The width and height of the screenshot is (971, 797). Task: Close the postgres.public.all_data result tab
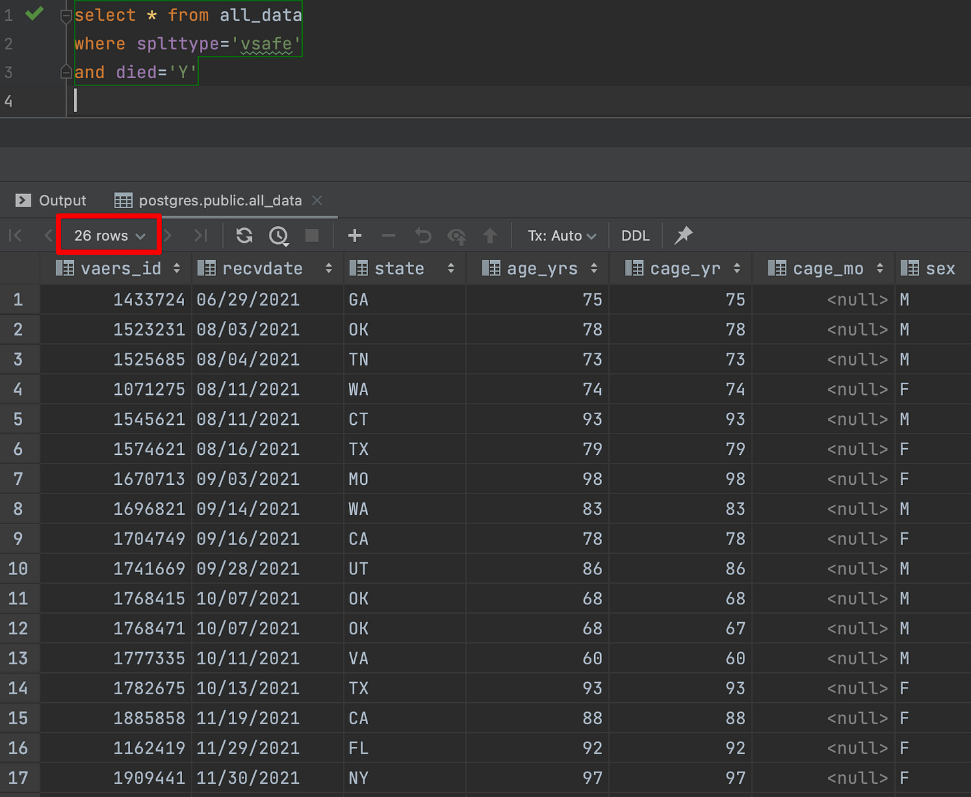pyautogui.click(x=317, y=200)
